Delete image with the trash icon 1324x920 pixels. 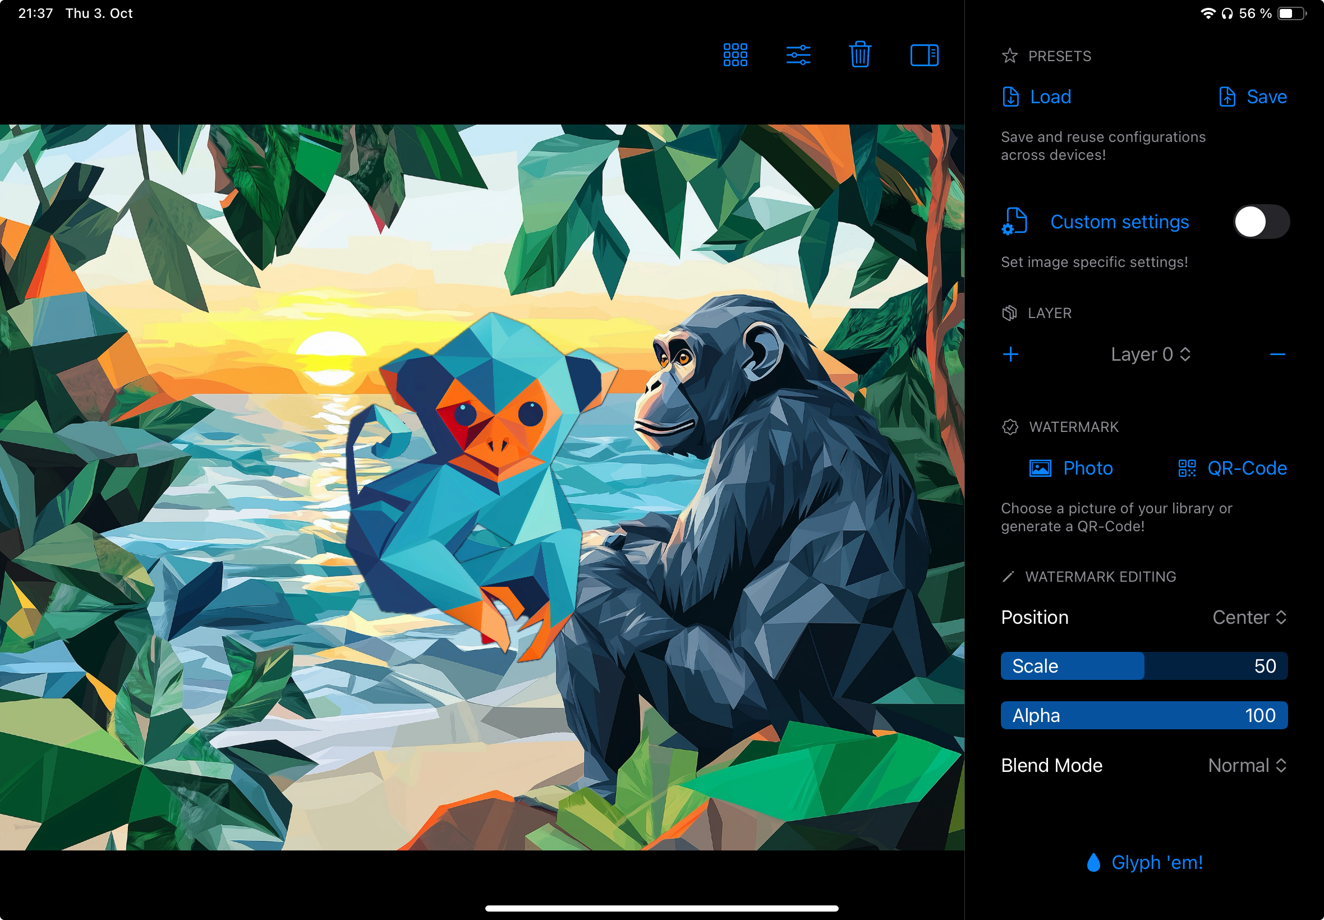coord(860,54)
